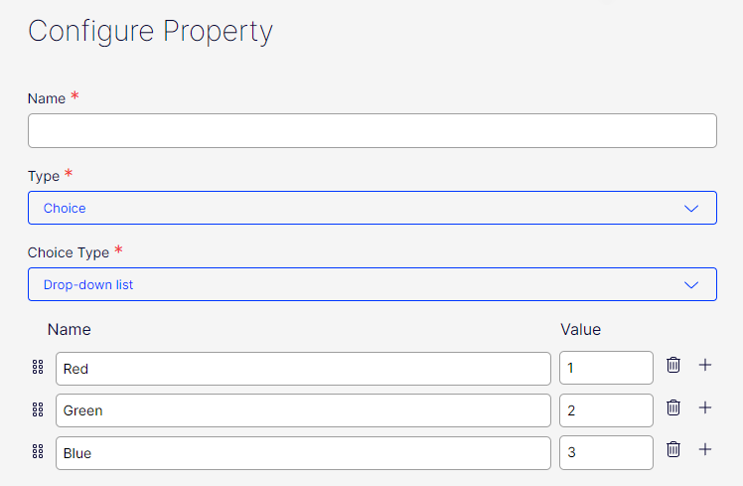Focus the Blue row value field

(606, 453)
